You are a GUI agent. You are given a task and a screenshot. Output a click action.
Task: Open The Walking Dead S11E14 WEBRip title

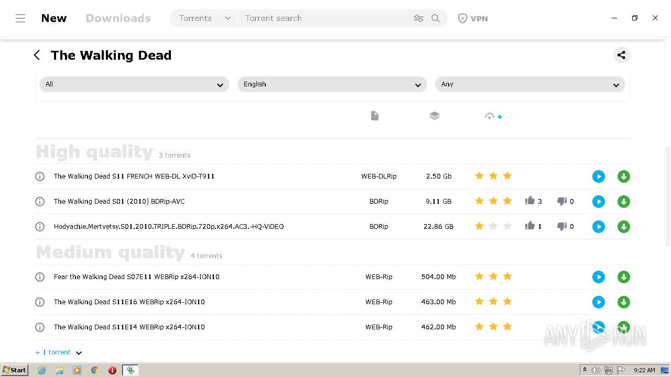tap(129, 327)
